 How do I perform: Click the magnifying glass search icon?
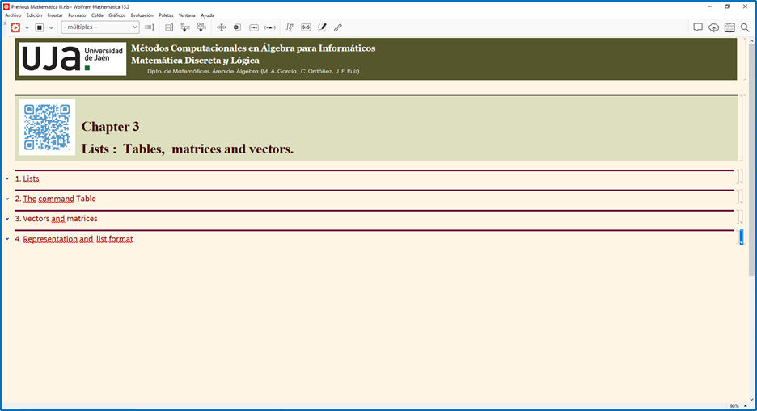tap(745, 27)
